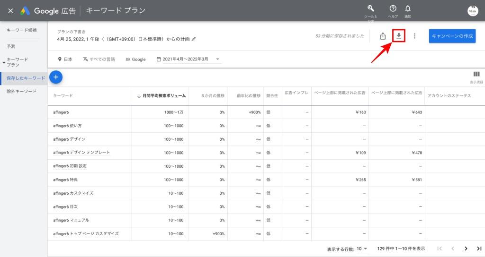This screenshot has width=485, height=257.
Task: Click the ¥163 bid value
Action: pos(360,112)
